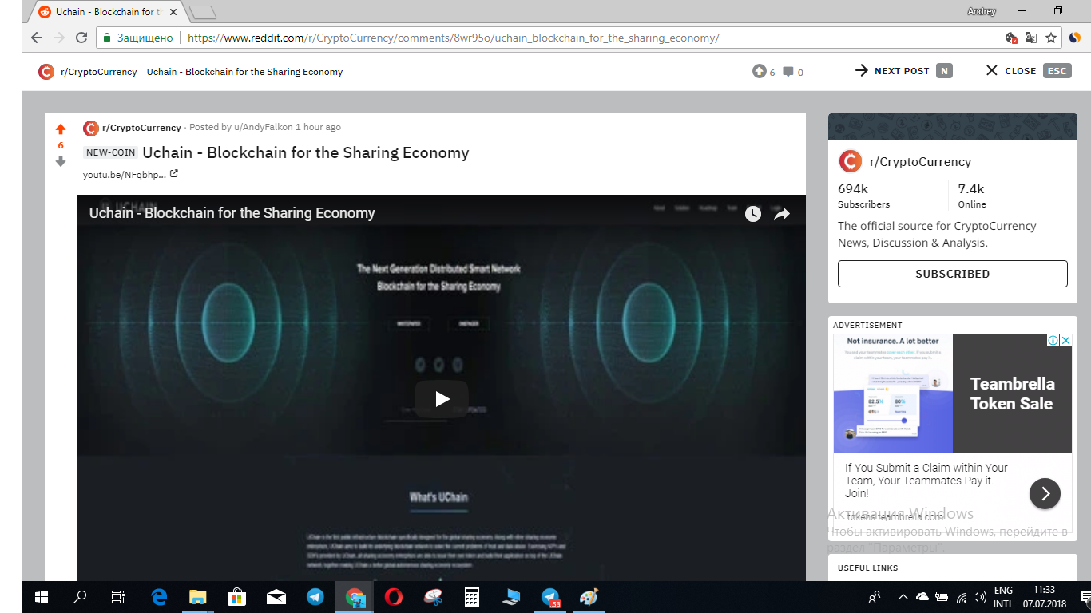The height and width of the screenshot is (613, 1091).
Task: Close the Teambrella ad with the X icon
Action: [x=1065, y=341]
